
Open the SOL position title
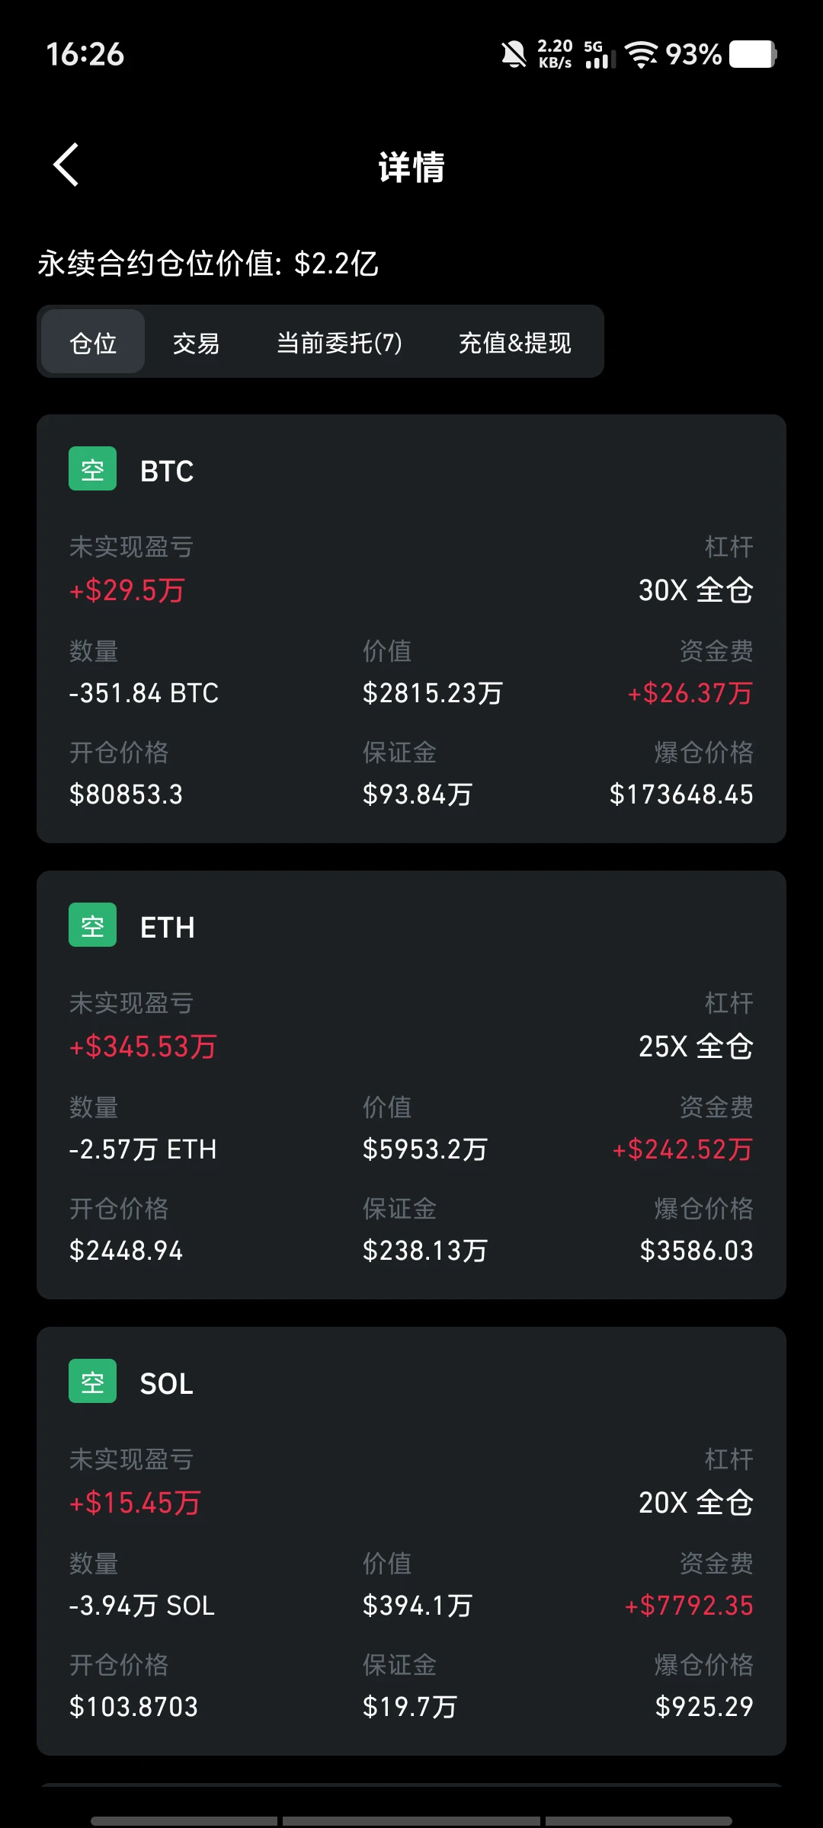point(166,1384)
